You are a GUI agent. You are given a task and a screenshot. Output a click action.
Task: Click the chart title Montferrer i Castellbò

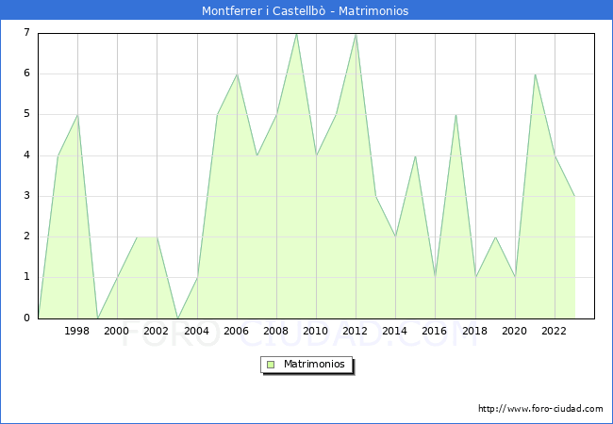click(306, 11)
